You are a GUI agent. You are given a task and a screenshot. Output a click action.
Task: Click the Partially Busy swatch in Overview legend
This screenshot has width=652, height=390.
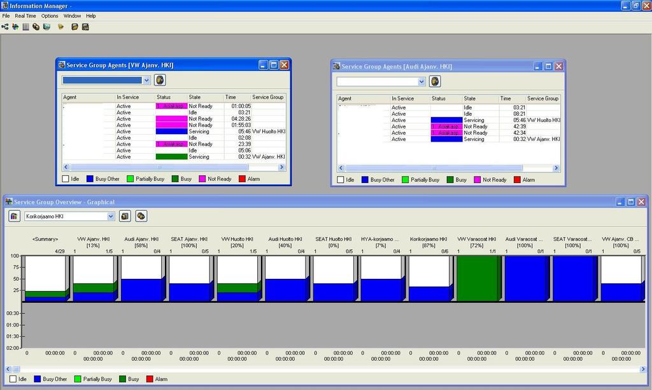[x=77, y=379]
